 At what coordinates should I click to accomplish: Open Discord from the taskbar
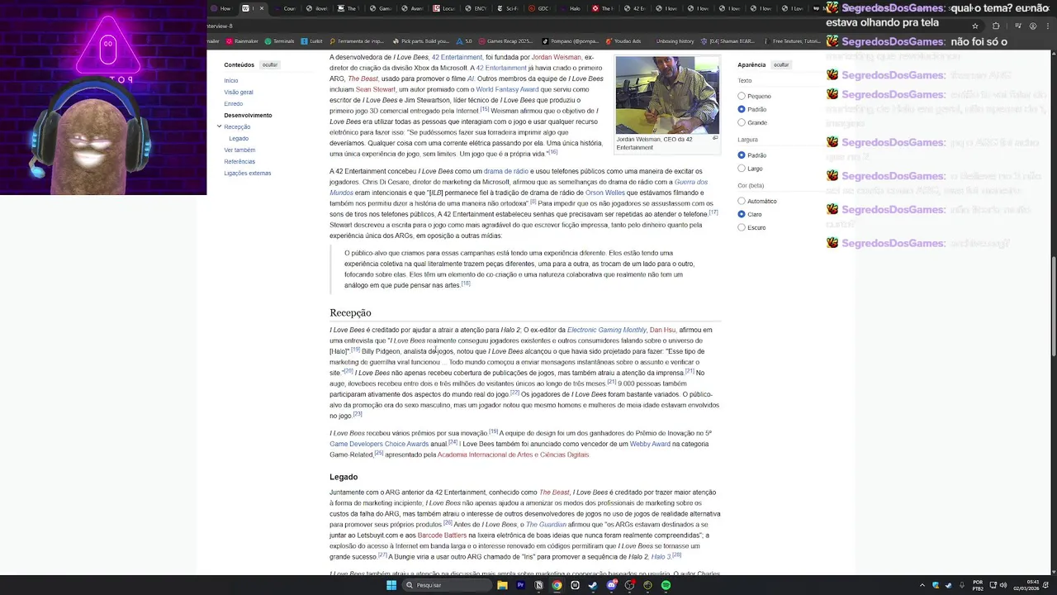pyautogui.click(x=611, y=585)
